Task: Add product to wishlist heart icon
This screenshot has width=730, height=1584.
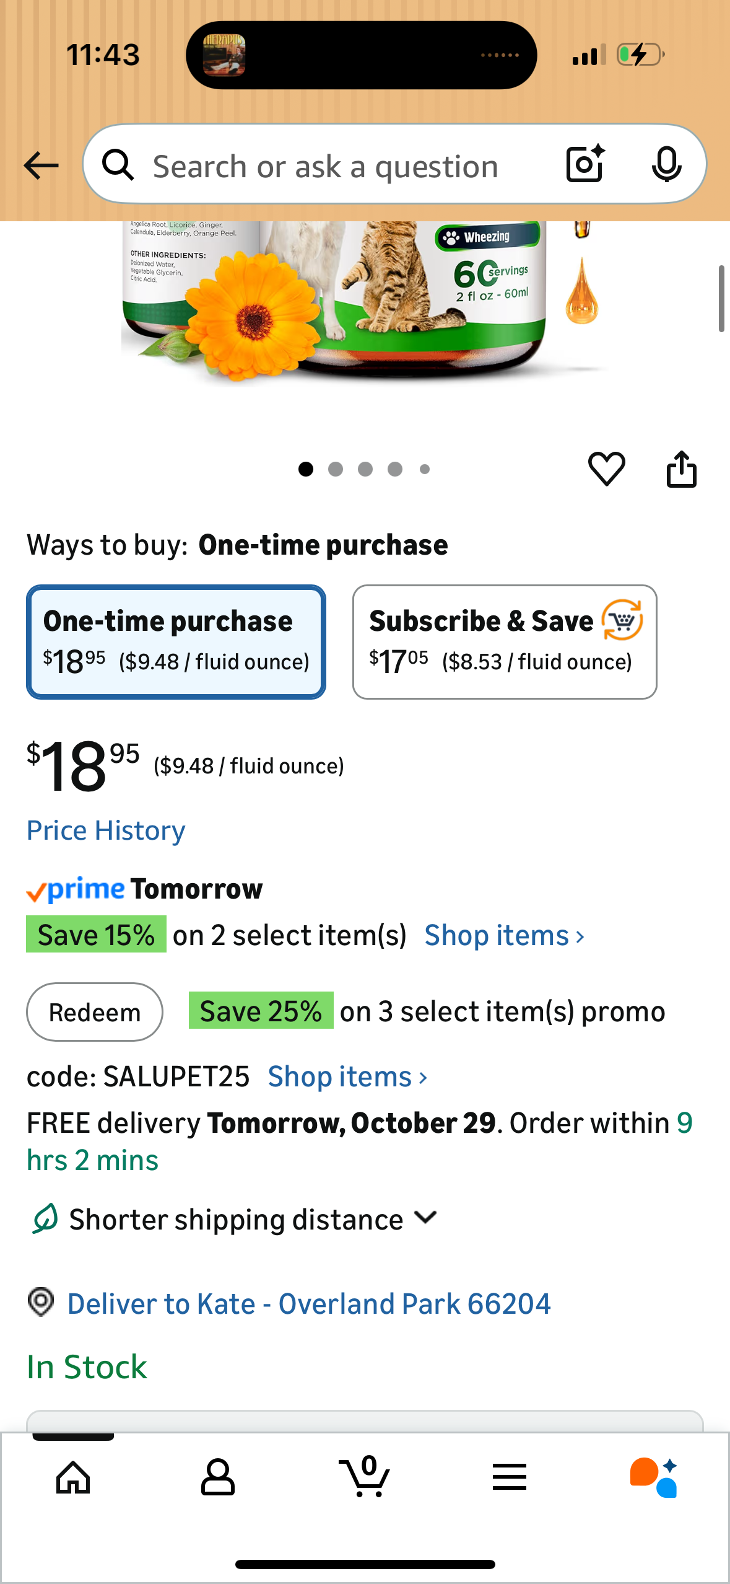Action: [606, 469]
